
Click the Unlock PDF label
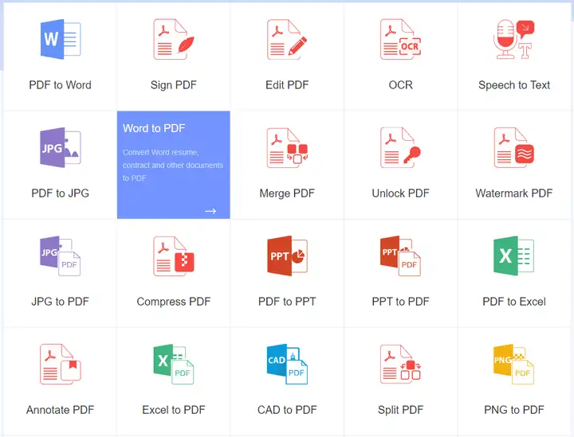(x=401, y=193)
